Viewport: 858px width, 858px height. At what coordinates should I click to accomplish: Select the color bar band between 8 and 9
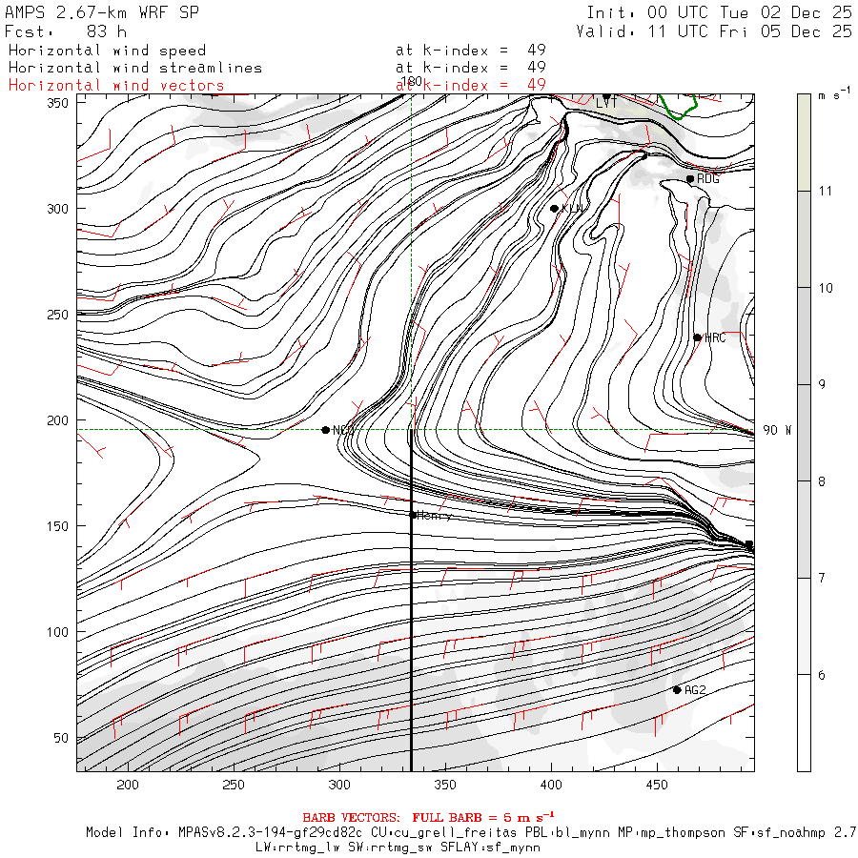804,433
